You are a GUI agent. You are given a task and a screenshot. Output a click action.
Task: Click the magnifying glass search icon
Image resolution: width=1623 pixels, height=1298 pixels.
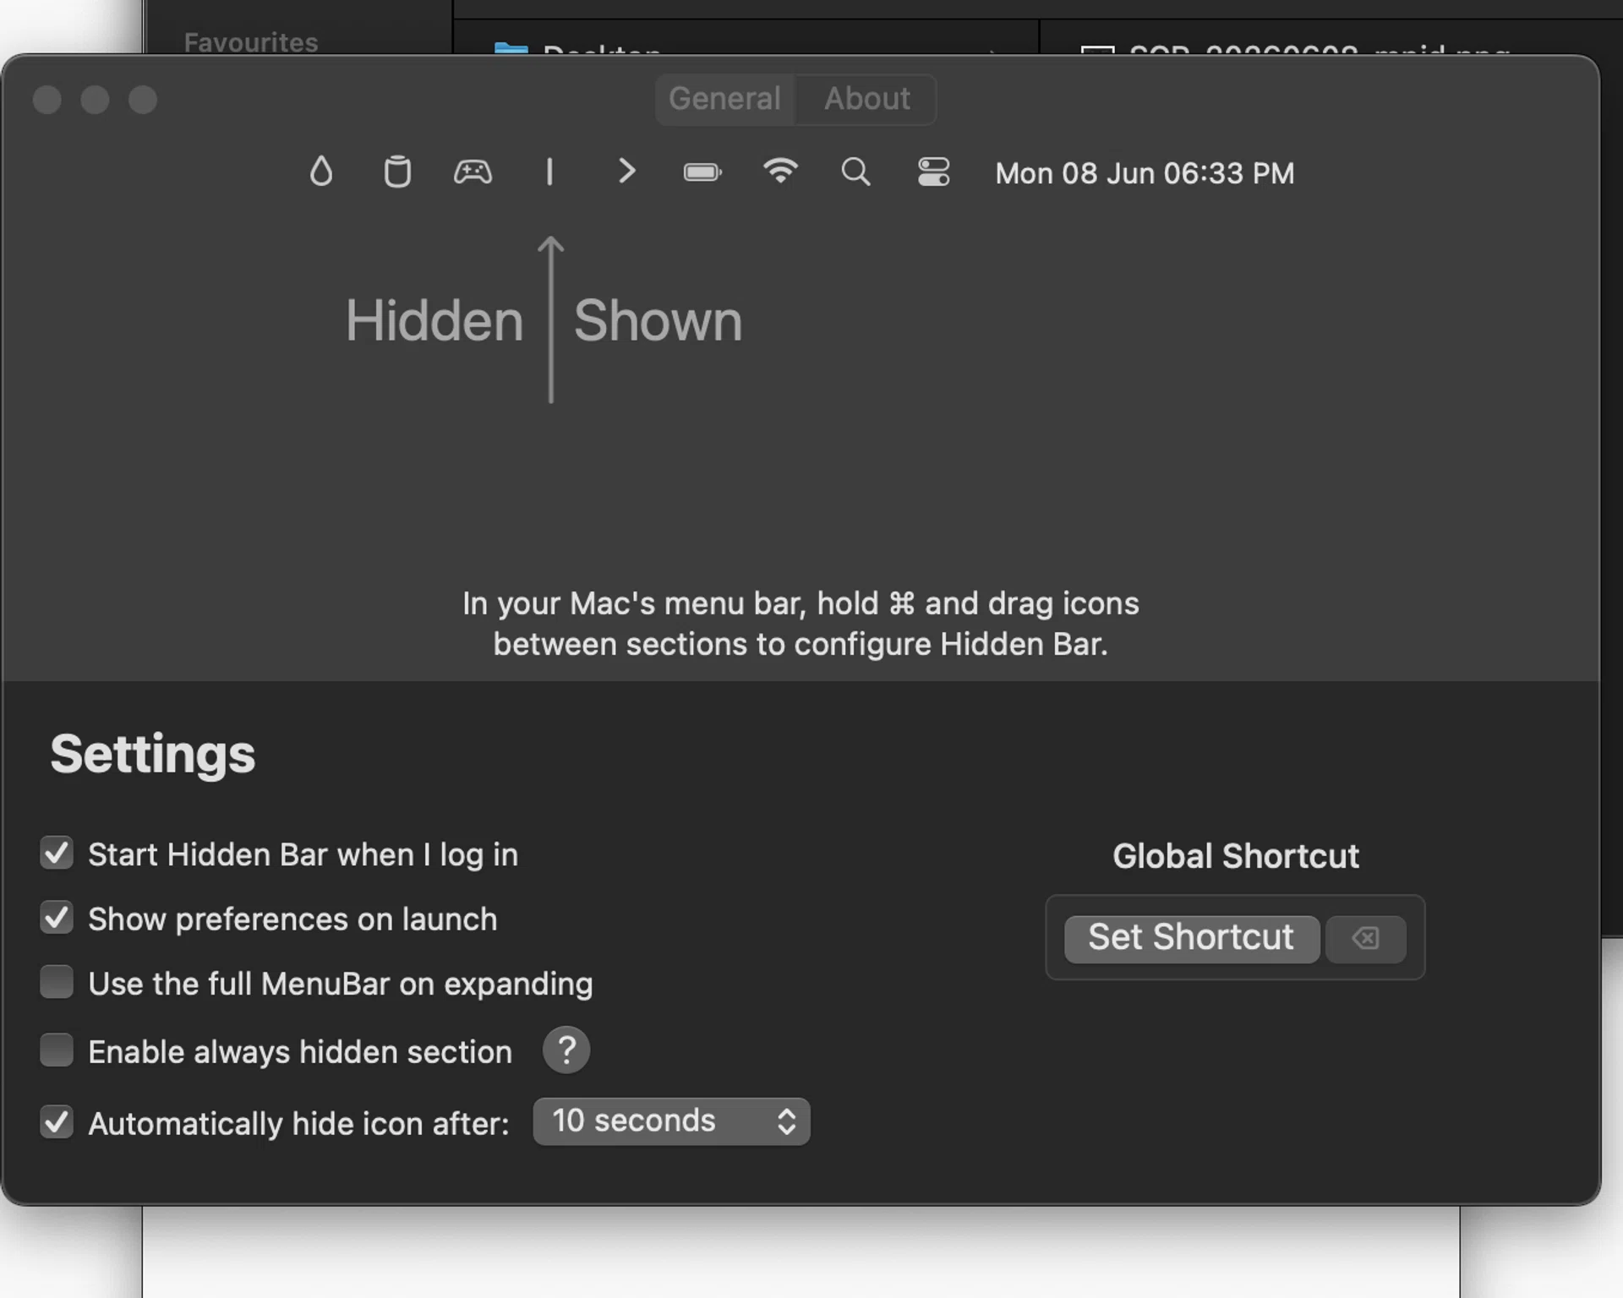(855, 172)
